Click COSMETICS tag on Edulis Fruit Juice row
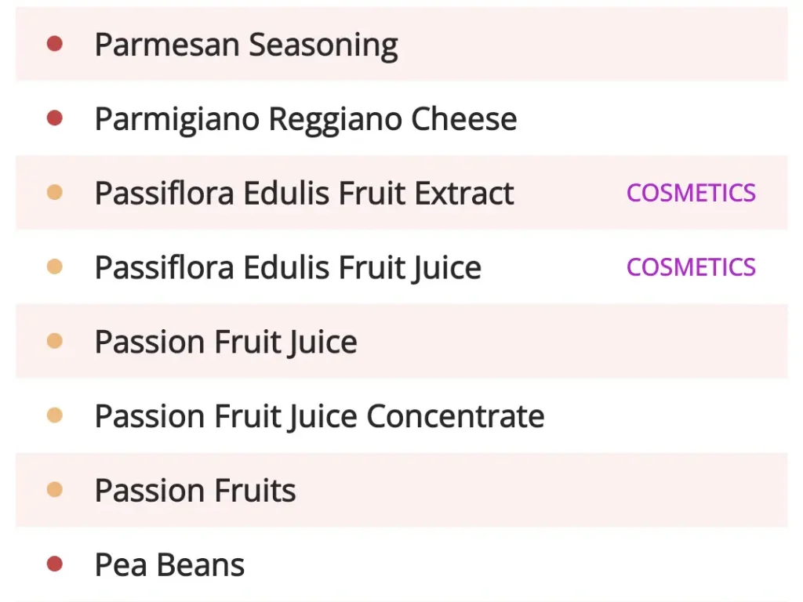This screenshot has width=803, height=602. [x=691, y=267]
